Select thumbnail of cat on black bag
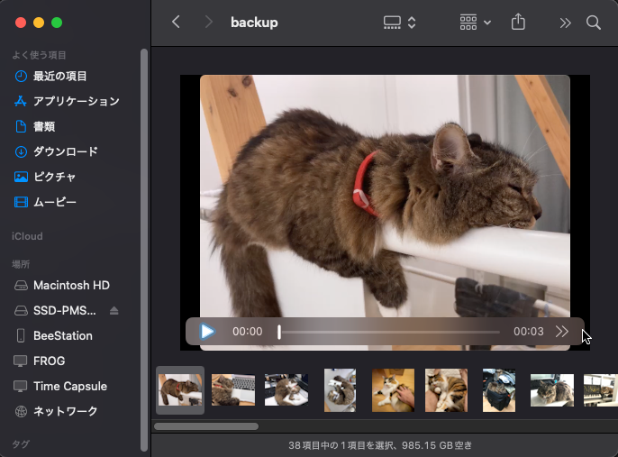Image resolution: width=618 pixels, height=457 pixels. point(499,390)
